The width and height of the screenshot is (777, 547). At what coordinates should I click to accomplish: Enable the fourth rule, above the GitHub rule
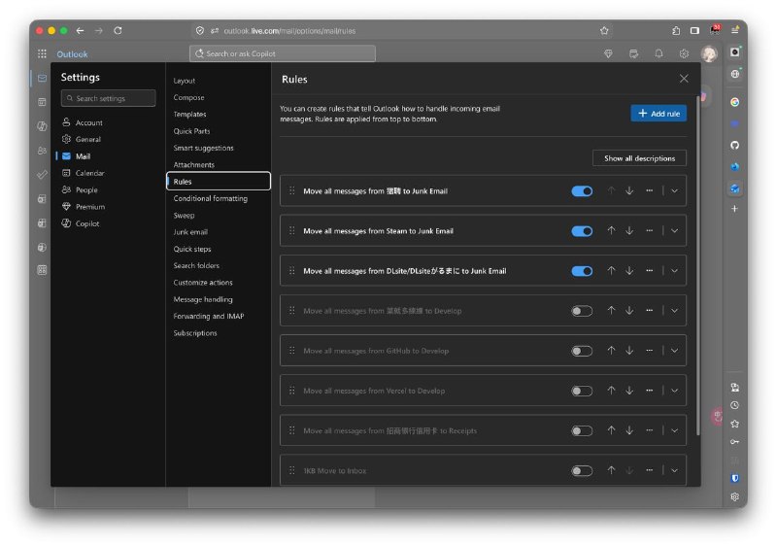(x=582, y=311)
